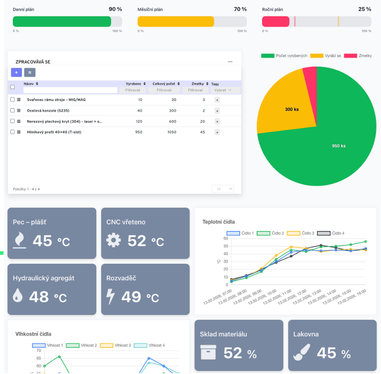This screenshot has height=374, width=381.
Task: Select the blue plus icon to add item
Action: click(16, 72)
